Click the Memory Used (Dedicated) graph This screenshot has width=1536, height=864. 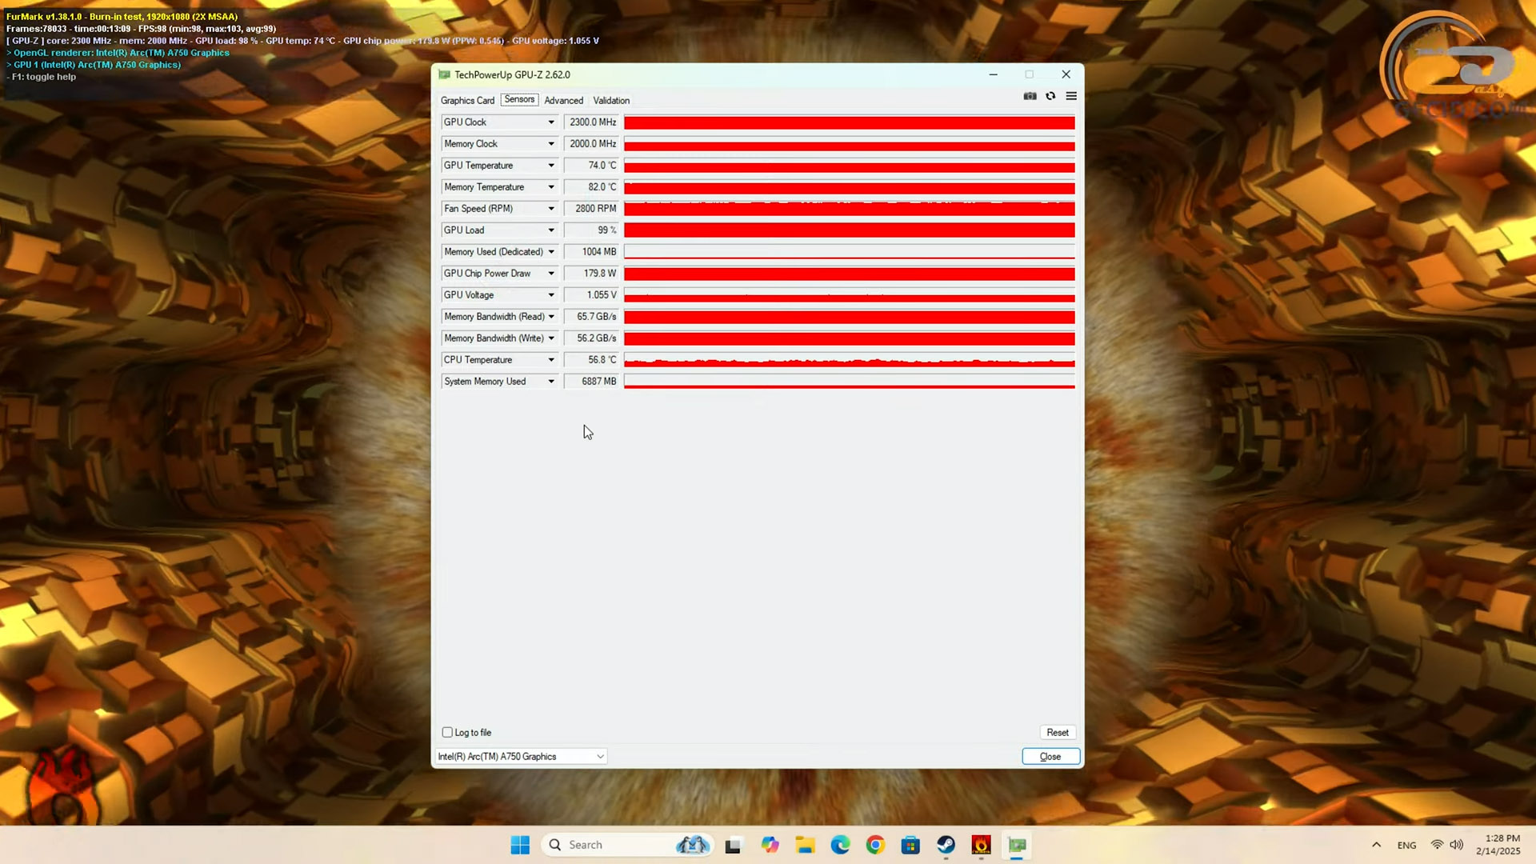tap(849, 252)
